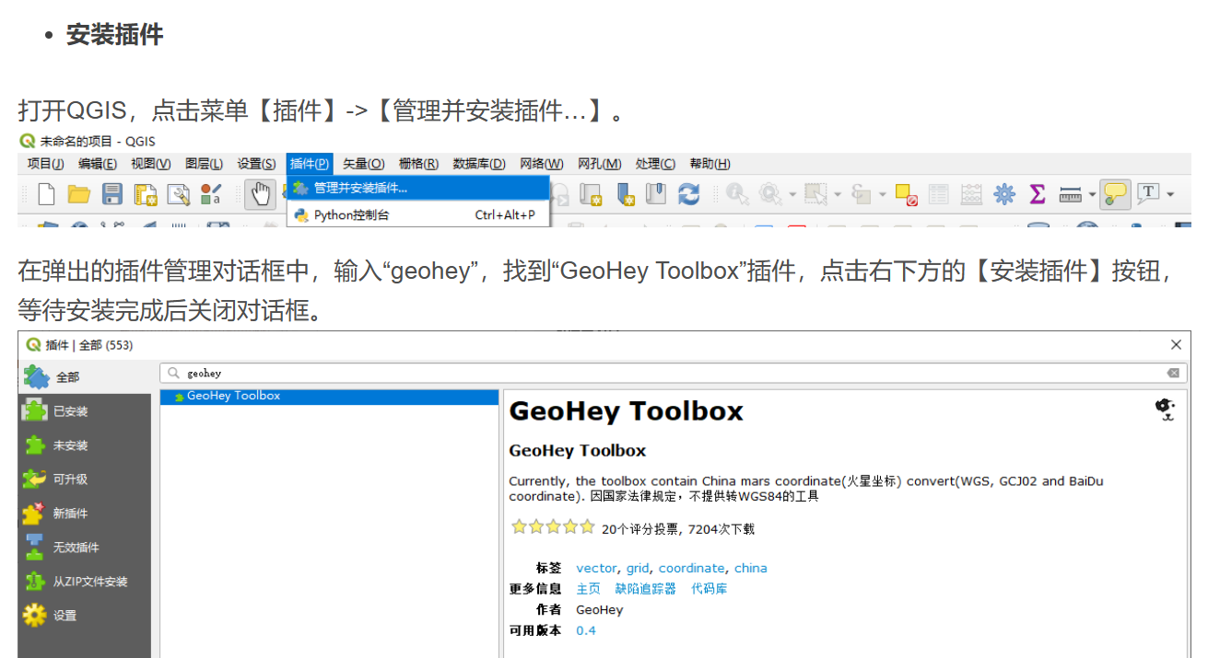
Task: Choose Python控制台 menu entry
Action: click(418, 214)
